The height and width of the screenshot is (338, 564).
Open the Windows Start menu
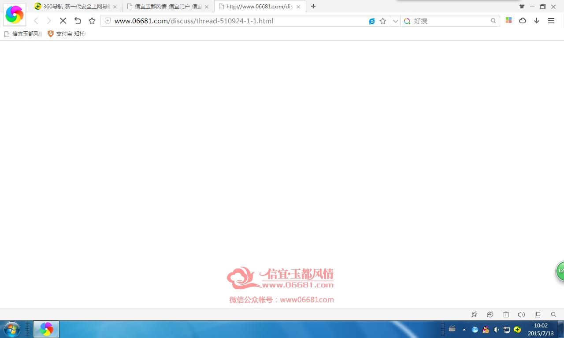coord(11,329)
